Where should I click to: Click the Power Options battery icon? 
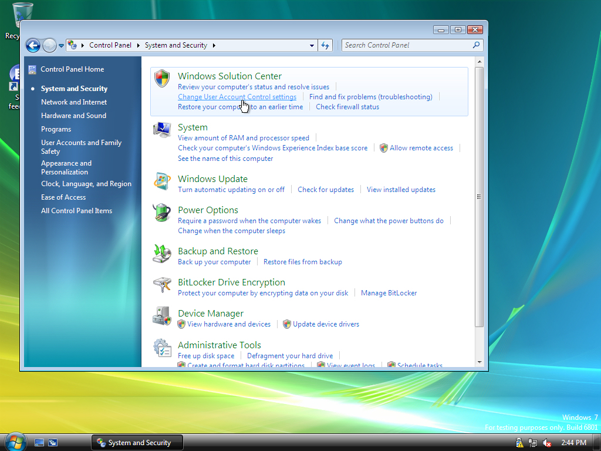pos(162,212)
